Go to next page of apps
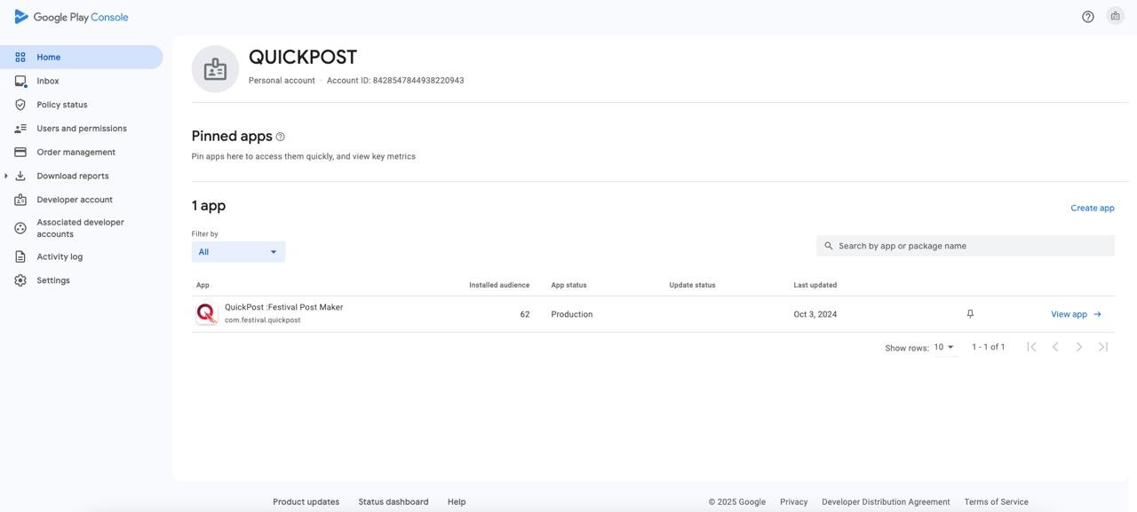 pyautogui.click(x=1079, y=347)
